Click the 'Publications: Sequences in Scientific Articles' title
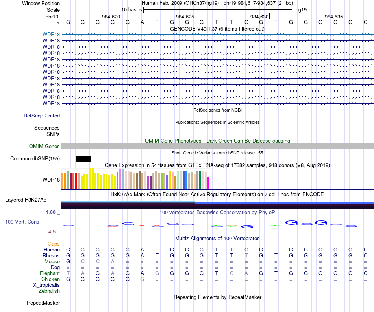 coord(217,122)
